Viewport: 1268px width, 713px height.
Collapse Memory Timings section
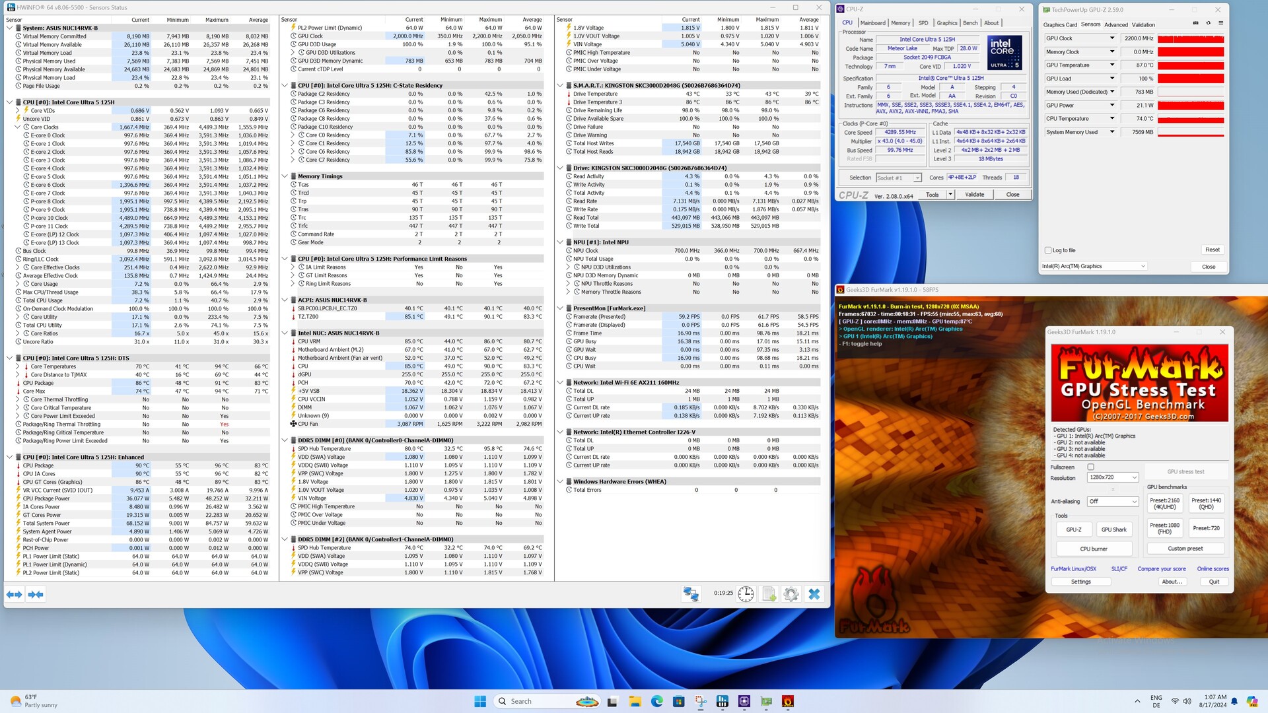(285, 176)
